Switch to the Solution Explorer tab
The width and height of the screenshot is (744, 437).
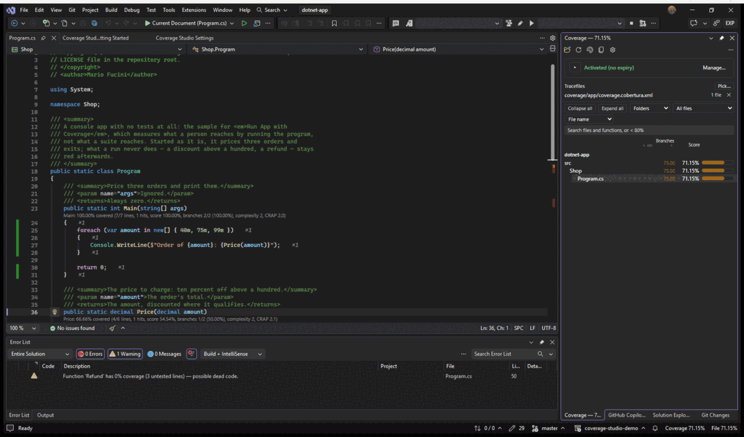coord(671,415)
